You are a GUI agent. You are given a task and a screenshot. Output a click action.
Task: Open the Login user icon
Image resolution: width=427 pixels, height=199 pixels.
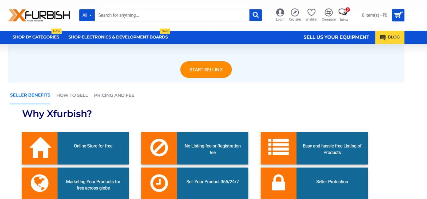coord(280,13)
